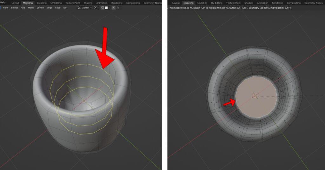This screenshot has height=170, width=325.
Task: Enable proportional editing in the left viewport header
Action: coord(114,8)
